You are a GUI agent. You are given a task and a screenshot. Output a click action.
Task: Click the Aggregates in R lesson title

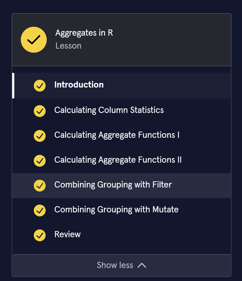click(84, 33)
